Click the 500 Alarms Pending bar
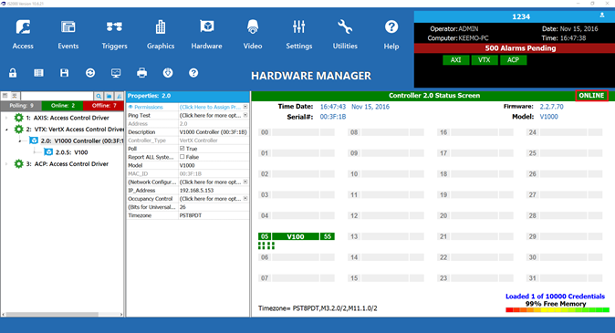The image size is (615, 333). coord(515,48)
